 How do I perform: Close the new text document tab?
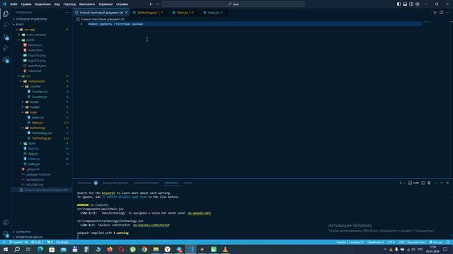(127, 13)
